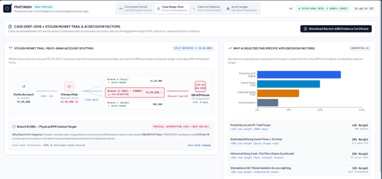
Task: Click the ₹1,20,000 amount in Branch A
Action: [156, 81]
